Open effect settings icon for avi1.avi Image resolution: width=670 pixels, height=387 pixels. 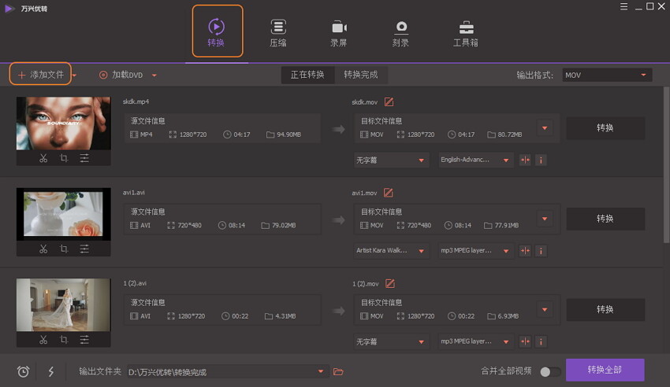pyautogui.click(x=84, y=249)
